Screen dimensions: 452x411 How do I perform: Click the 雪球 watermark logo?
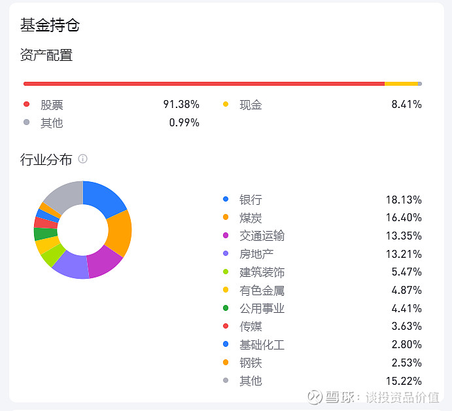(316, 397)
